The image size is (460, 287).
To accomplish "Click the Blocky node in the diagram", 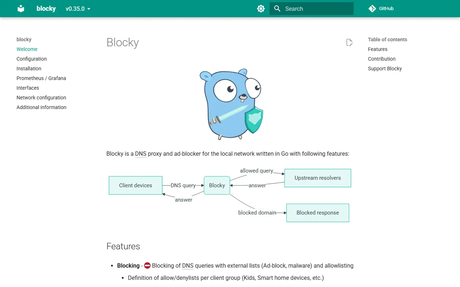I will (217, 185).
